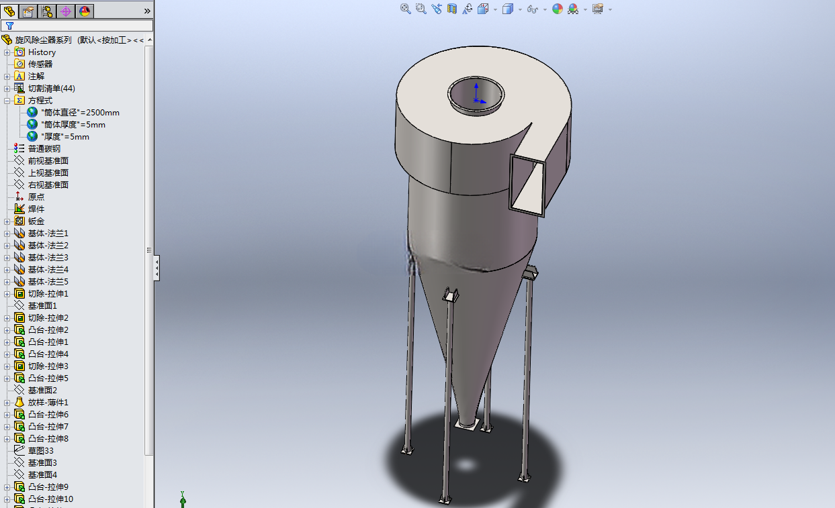Click the filter funnel icon
Screen dimensions: 835x508
[x=9, y=26]
